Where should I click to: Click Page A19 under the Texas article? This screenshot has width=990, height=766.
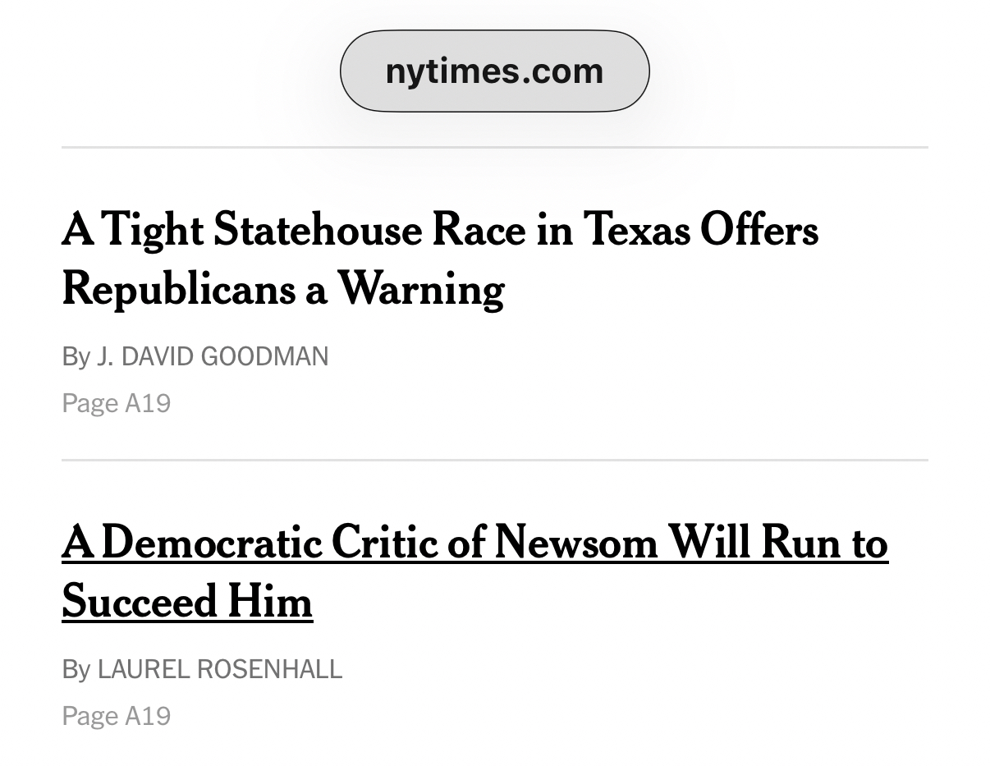(x=117, y=404)
